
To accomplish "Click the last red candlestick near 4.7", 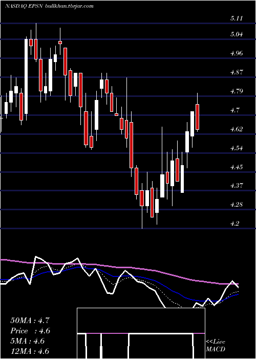I will click(x=198, y=117).
